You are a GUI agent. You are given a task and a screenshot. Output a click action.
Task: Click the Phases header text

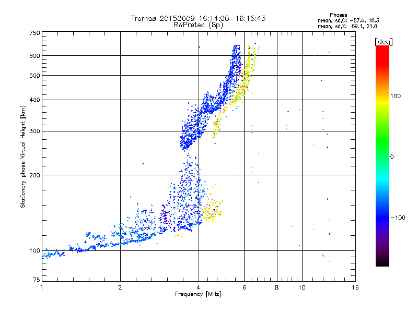(338, 15)
